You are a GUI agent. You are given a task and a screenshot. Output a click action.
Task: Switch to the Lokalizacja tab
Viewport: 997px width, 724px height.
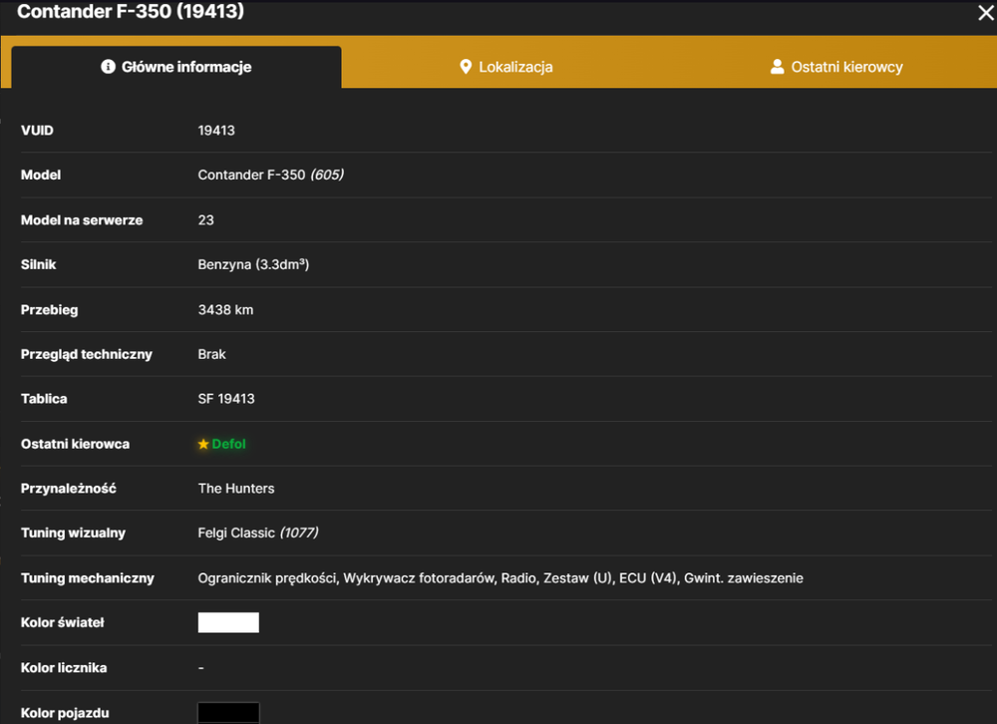tap(506, 67)
